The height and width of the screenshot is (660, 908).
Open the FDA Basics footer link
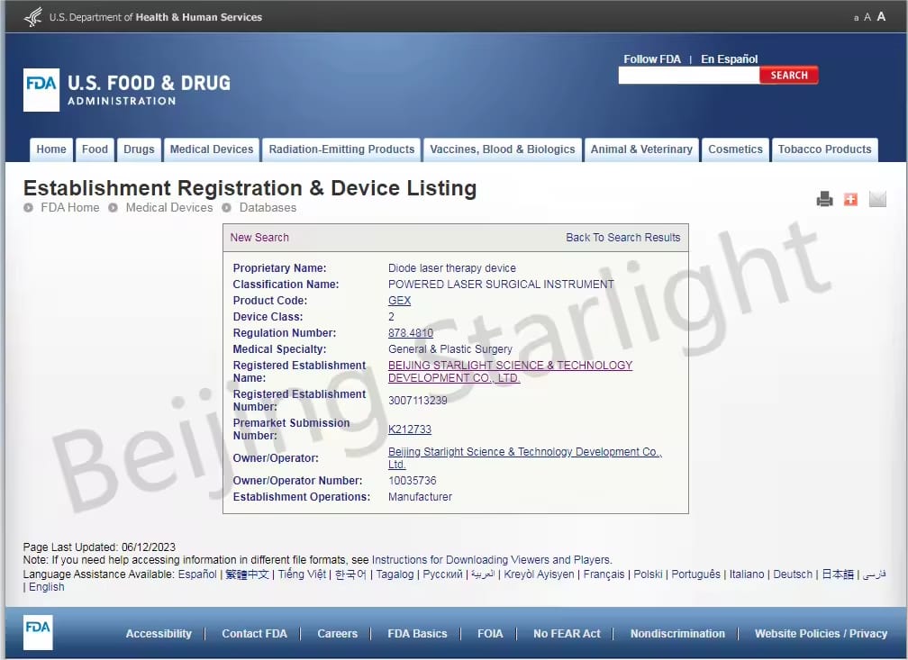coord(418,634)
